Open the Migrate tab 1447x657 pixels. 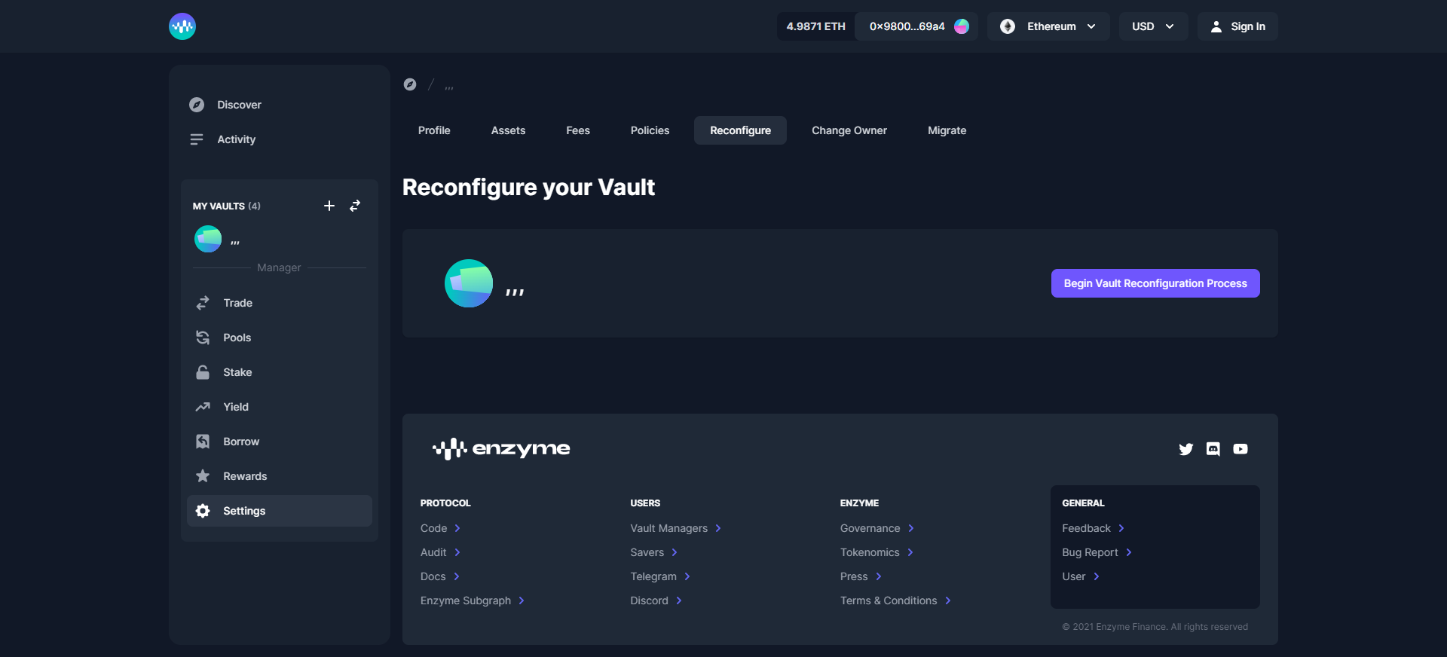tap(947, 130)
